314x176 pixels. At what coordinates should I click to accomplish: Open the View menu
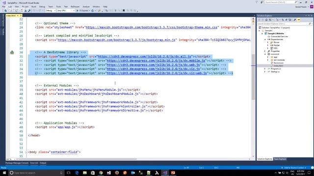(17, 6)
